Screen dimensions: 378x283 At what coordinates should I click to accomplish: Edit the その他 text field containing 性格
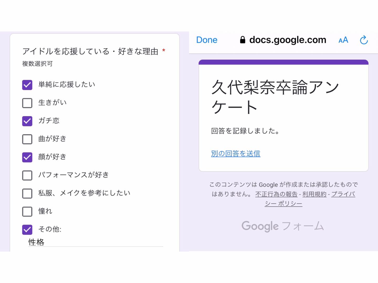pyautogui.click(x=96, y=242)
